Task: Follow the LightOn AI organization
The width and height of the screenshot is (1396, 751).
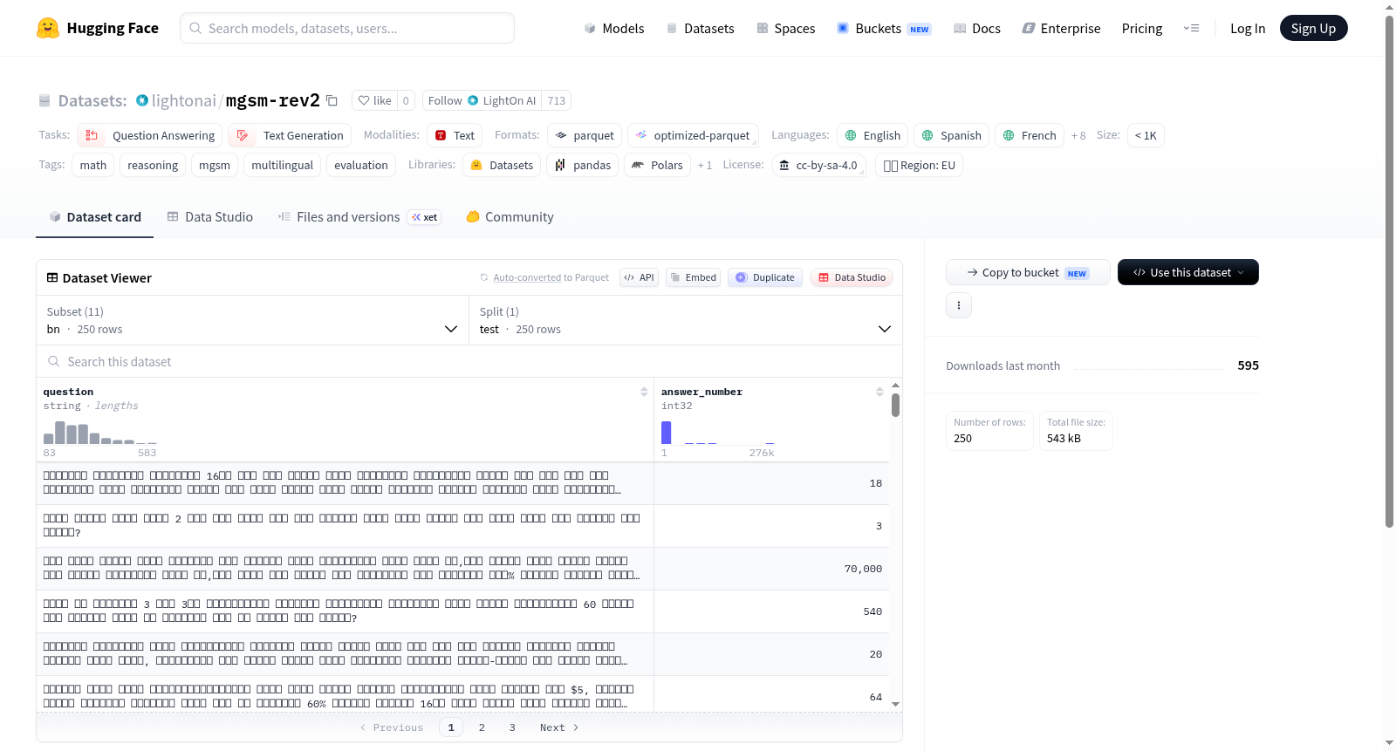Action: 482,100
